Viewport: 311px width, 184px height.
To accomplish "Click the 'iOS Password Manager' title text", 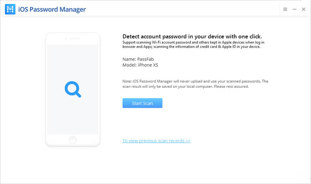I will 52,9.
